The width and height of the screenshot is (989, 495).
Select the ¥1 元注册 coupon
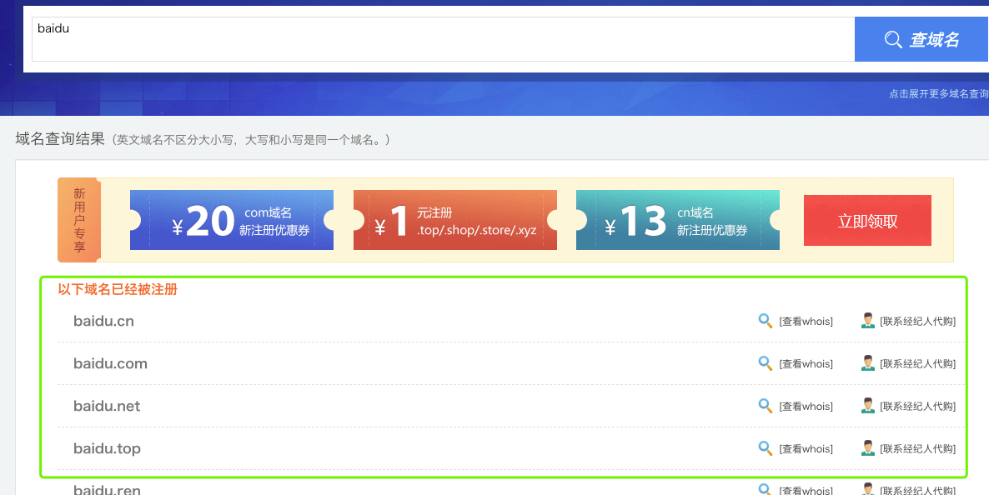click(x=454, y=220)
